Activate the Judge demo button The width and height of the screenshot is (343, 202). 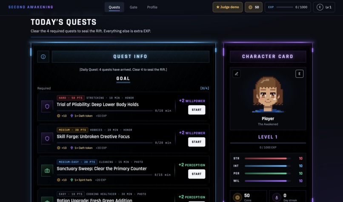[228, 7]
